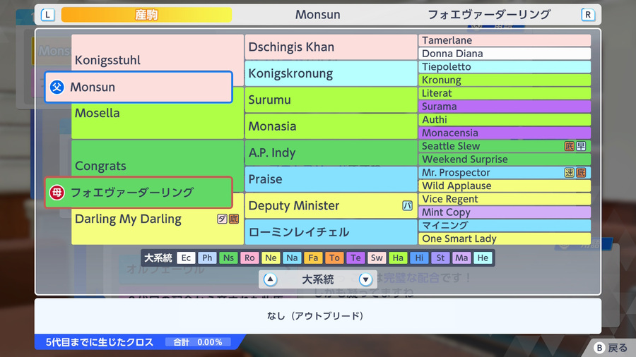Image resolution: width=636 pixels, height=357 pixels.
Task: Click the Ns lineage color swatch
Action: 228,258
